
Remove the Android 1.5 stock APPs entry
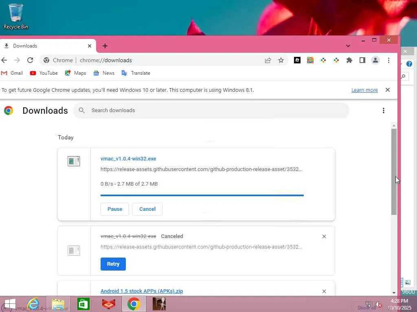pos(324,291)
